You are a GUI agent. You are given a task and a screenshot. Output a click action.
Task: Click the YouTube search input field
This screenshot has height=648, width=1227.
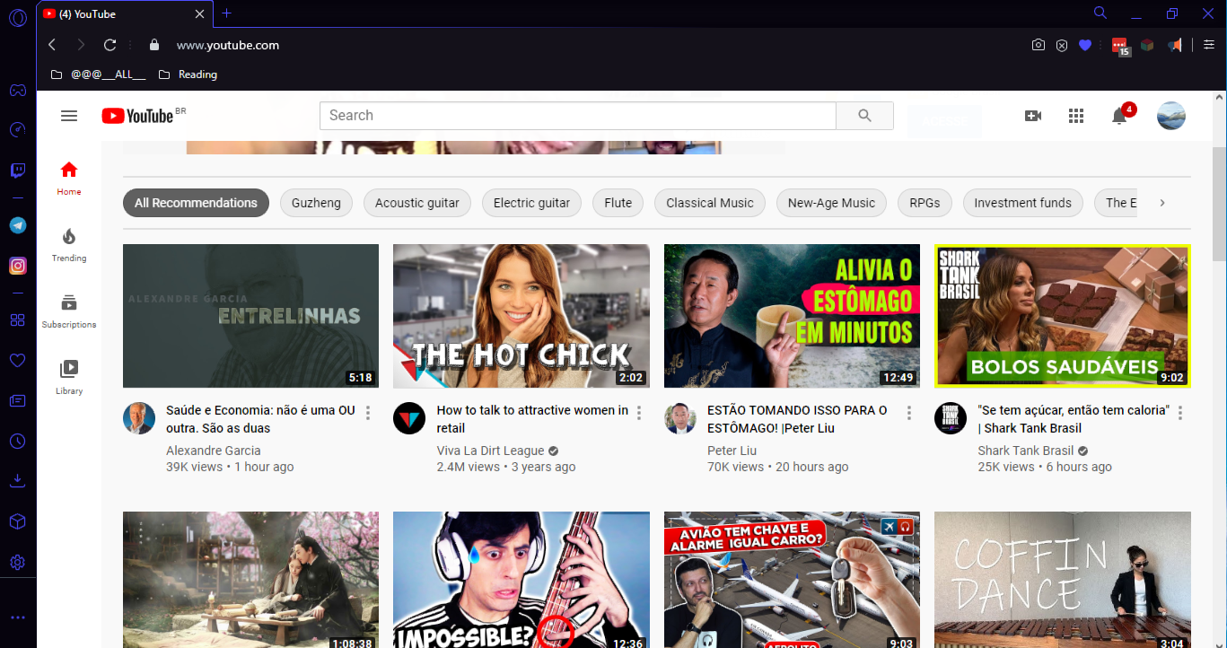click(578, 116)
